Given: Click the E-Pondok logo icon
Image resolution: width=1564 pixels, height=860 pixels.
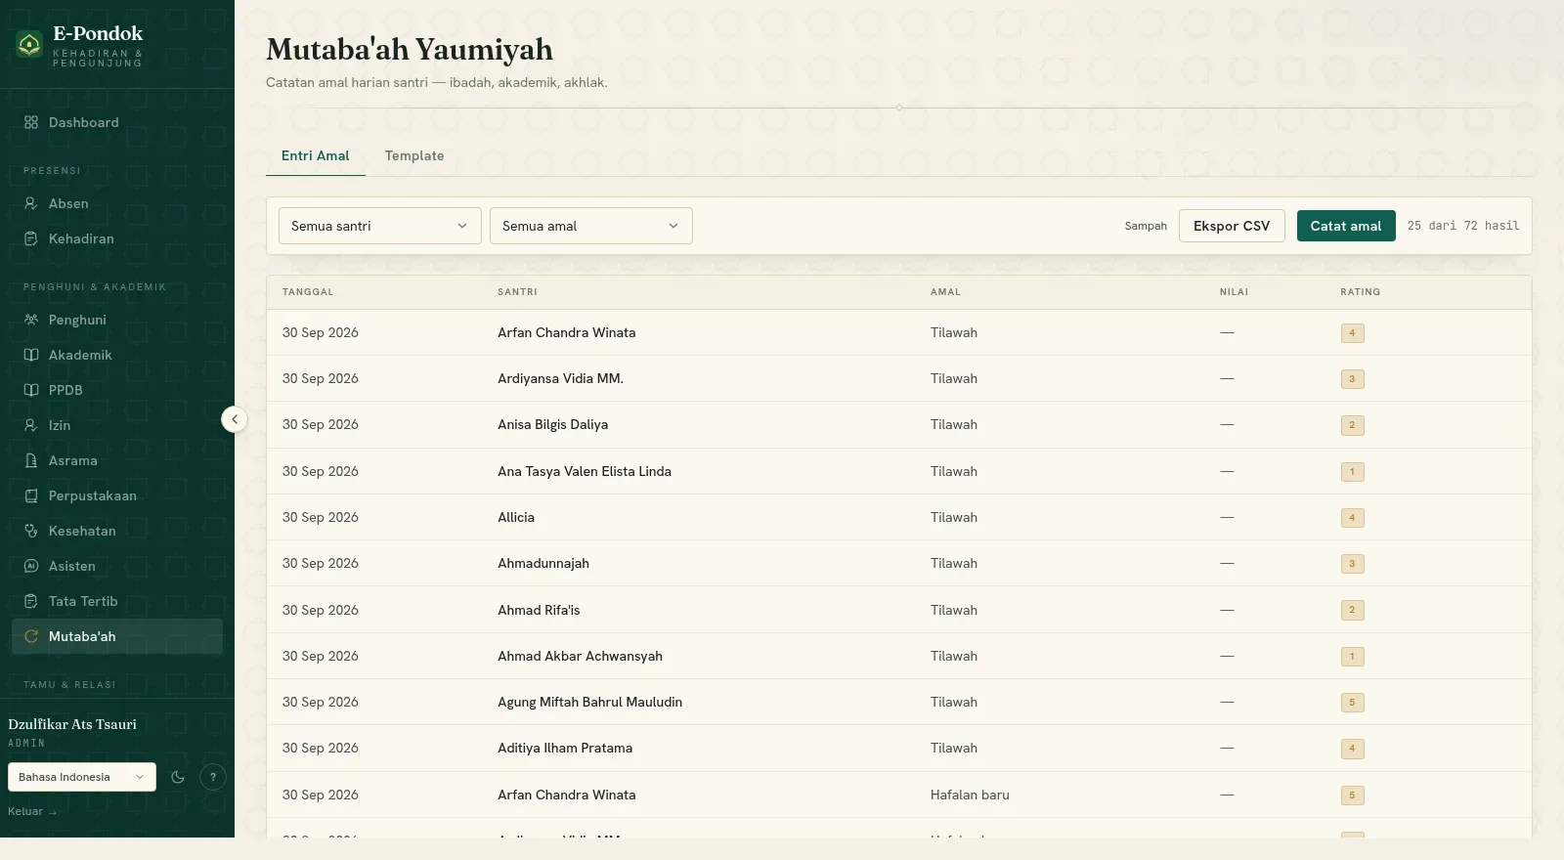Looking at the screenshot, I should click(29, 44).
